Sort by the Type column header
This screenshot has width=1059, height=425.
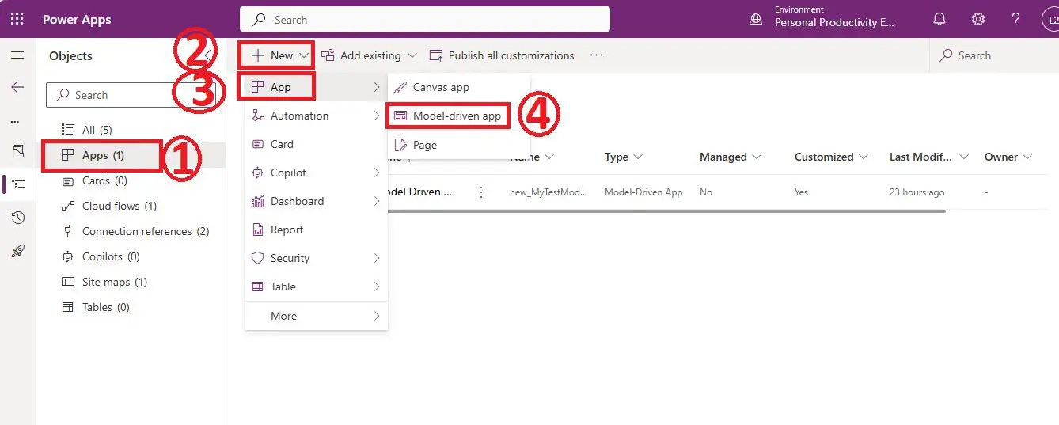click(624, 157)
